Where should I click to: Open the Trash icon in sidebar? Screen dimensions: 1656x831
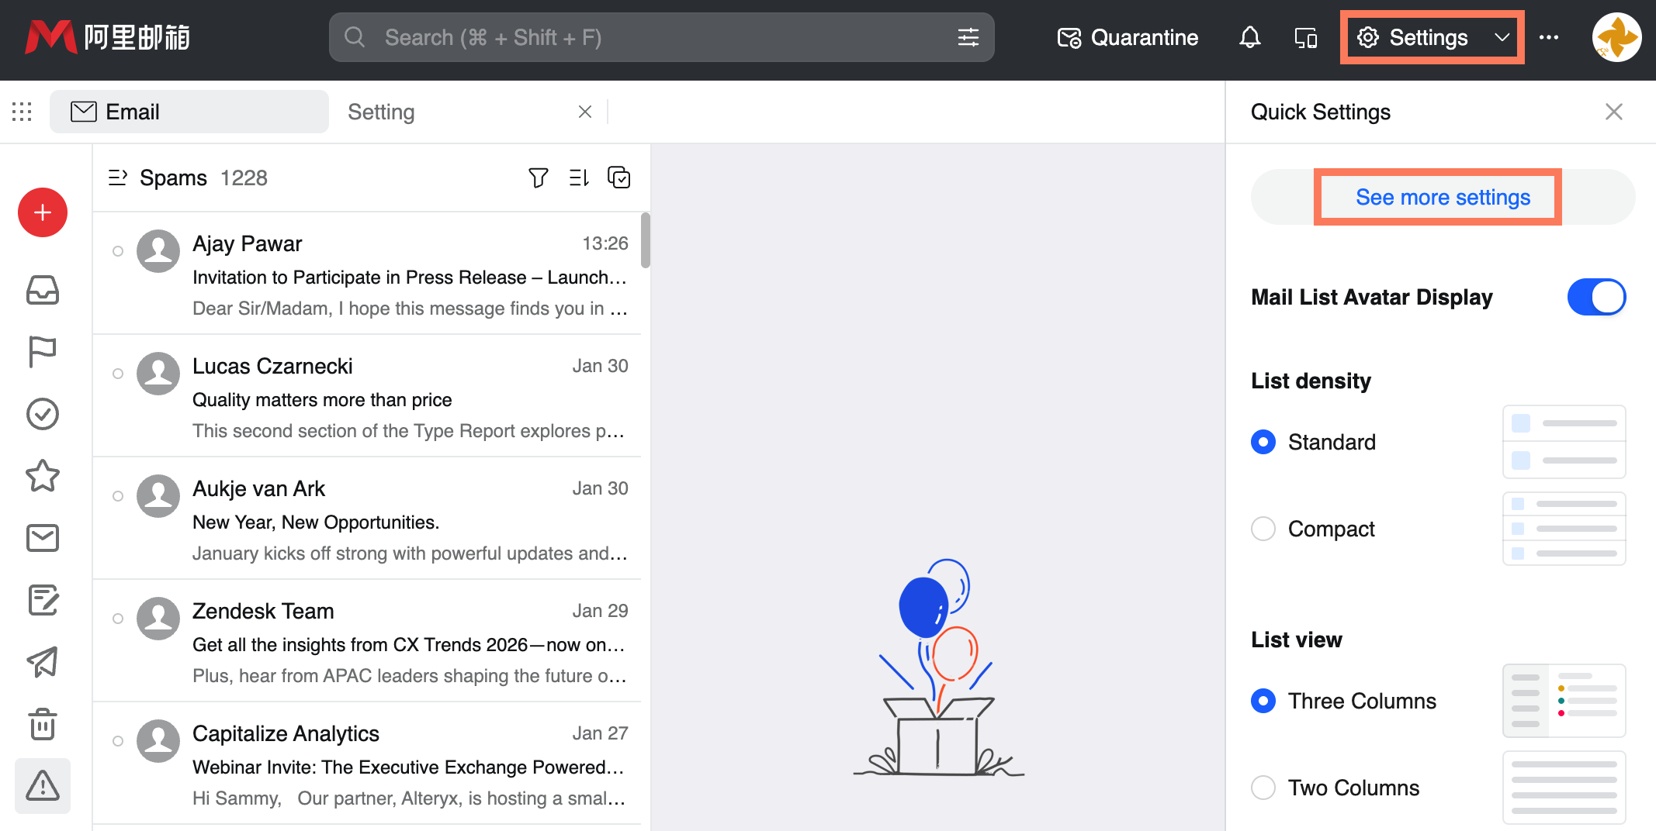click(43, 725)
